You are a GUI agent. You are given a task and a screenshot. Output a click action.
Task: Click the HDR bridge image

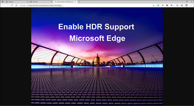pos(97,57)
